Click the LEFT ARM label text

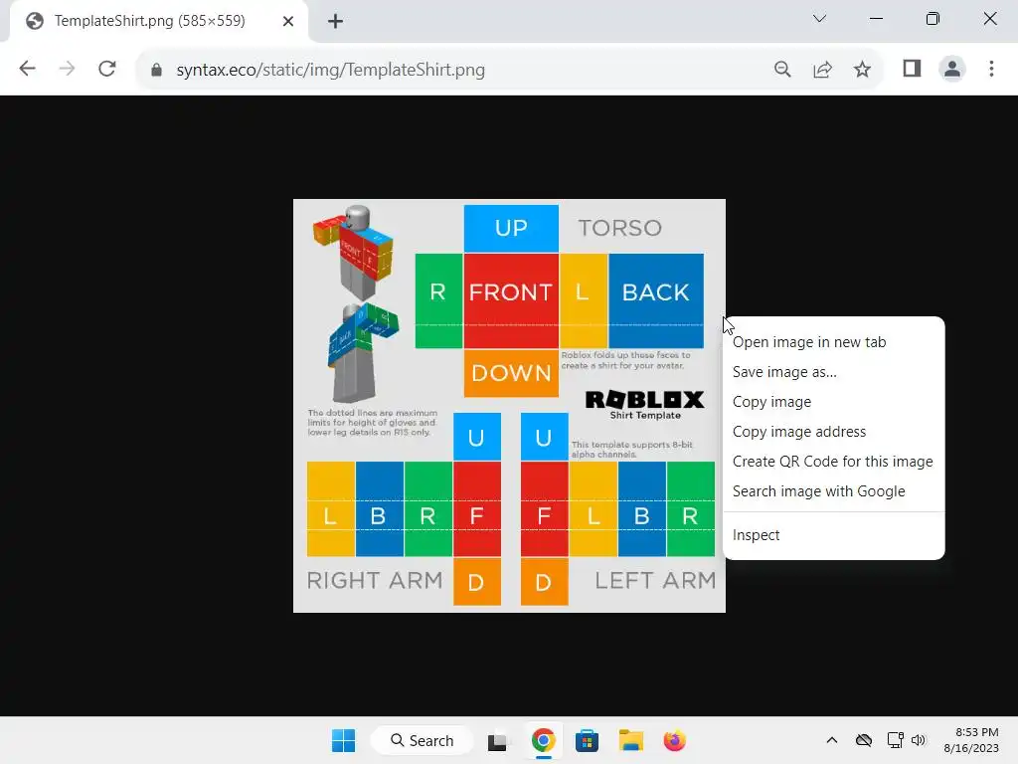(x=655, y=580)
